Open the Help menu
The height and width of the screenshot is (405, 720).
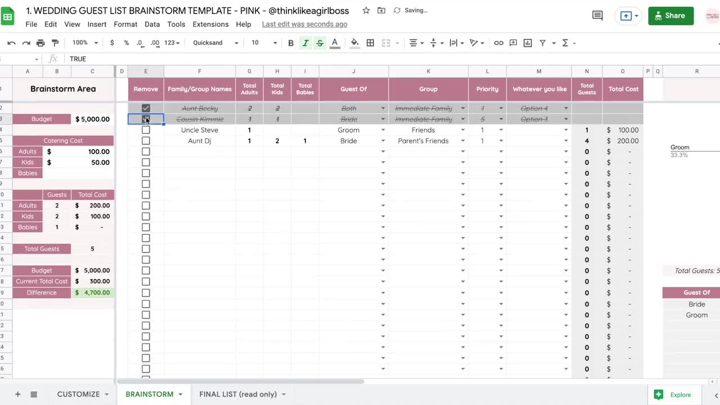(244, 24)
